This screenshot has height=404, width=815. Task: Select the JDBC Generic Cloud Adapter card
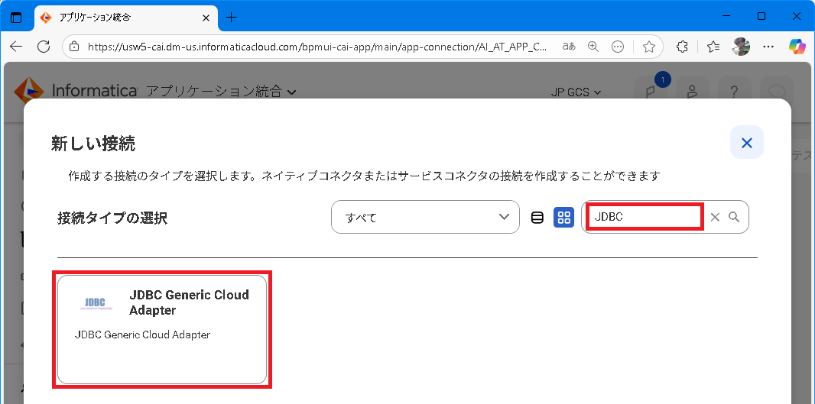point(161,329)
